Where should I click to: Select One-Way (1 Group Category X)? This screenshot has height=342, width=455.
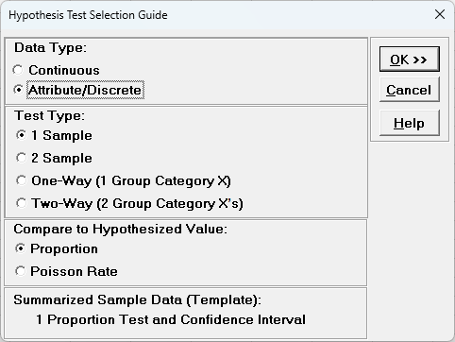(124, 180)
